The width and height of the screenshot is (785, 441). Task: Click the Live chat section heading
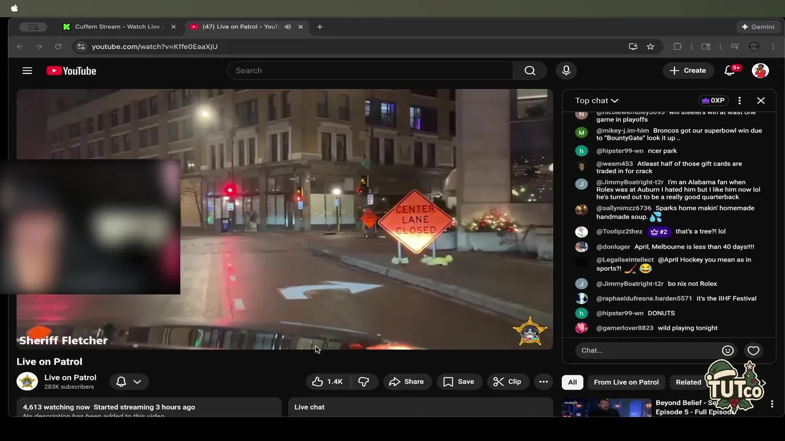[x=309, y=407]
